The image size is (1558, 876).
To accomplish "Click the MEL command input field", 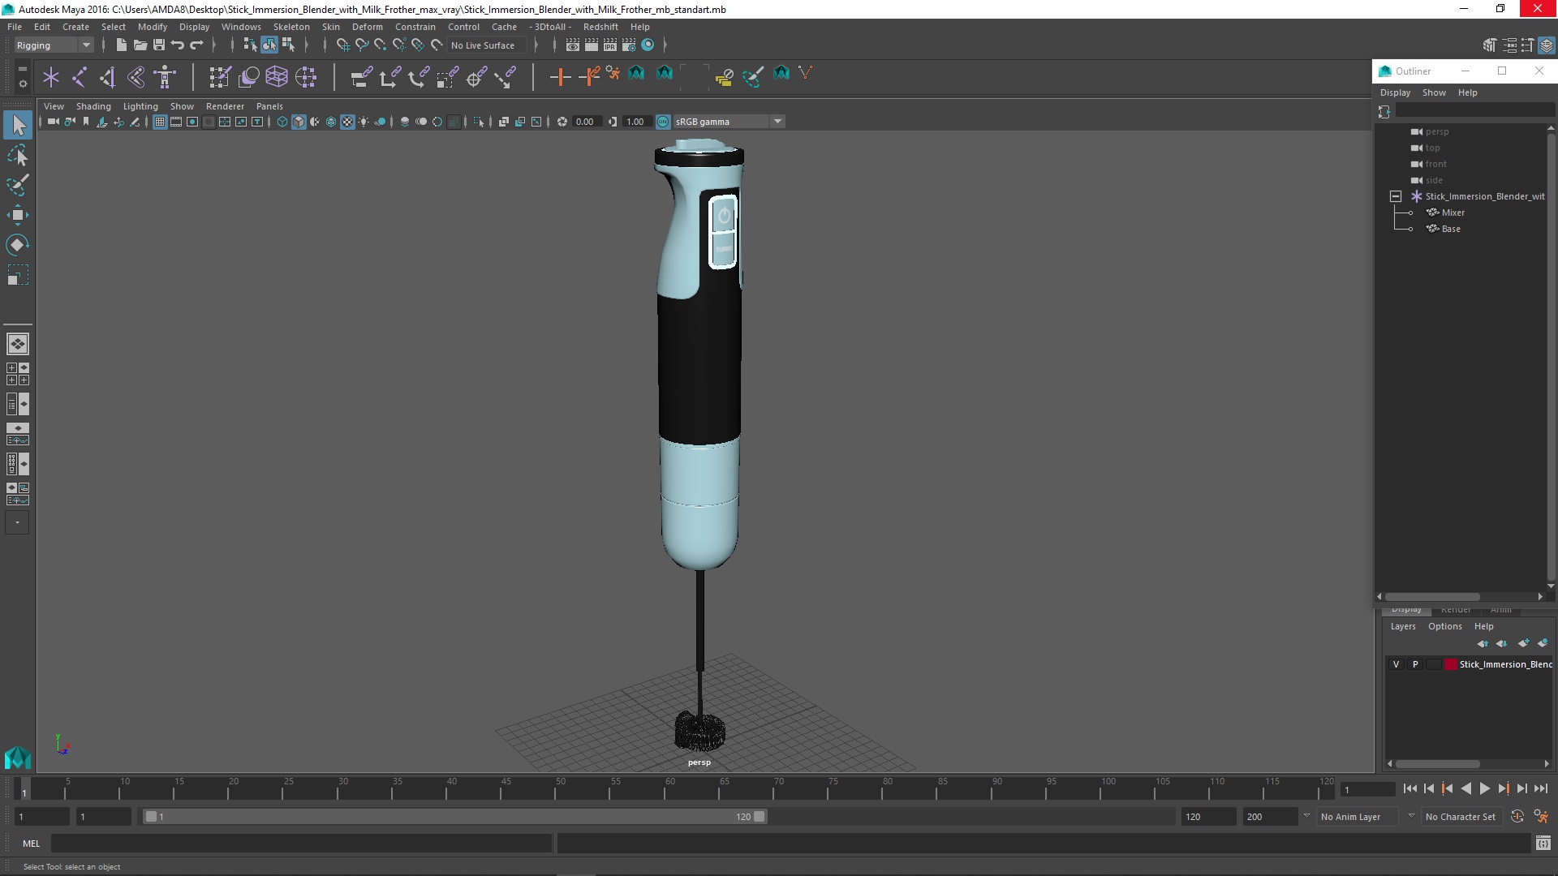I will [x=301, y=844].
